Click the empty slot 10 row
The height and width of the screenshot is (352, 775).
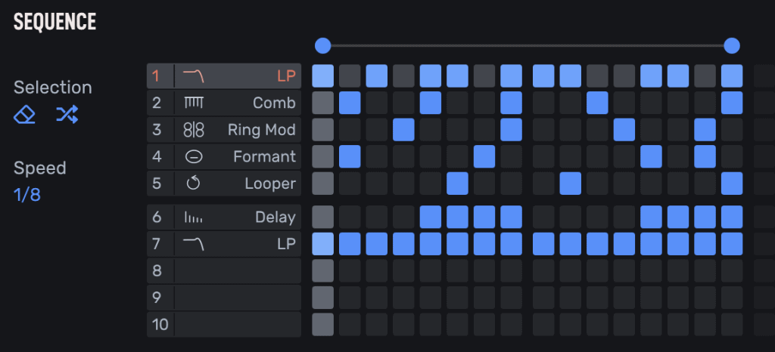(x=238, y=325)
